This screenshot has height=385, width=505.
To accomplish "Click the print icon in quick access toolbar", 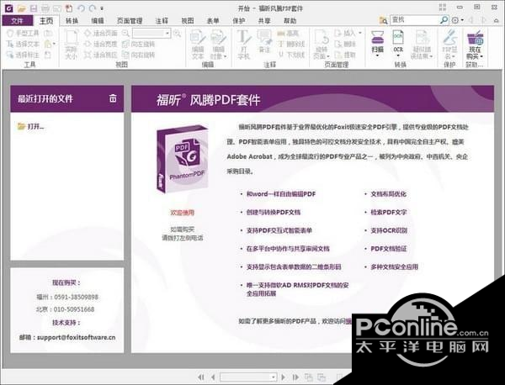I will coord(45,8).
